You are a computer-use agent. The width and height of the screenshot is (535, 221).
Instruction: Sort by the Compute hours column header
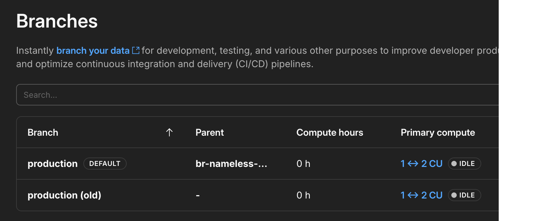[330, 132]
